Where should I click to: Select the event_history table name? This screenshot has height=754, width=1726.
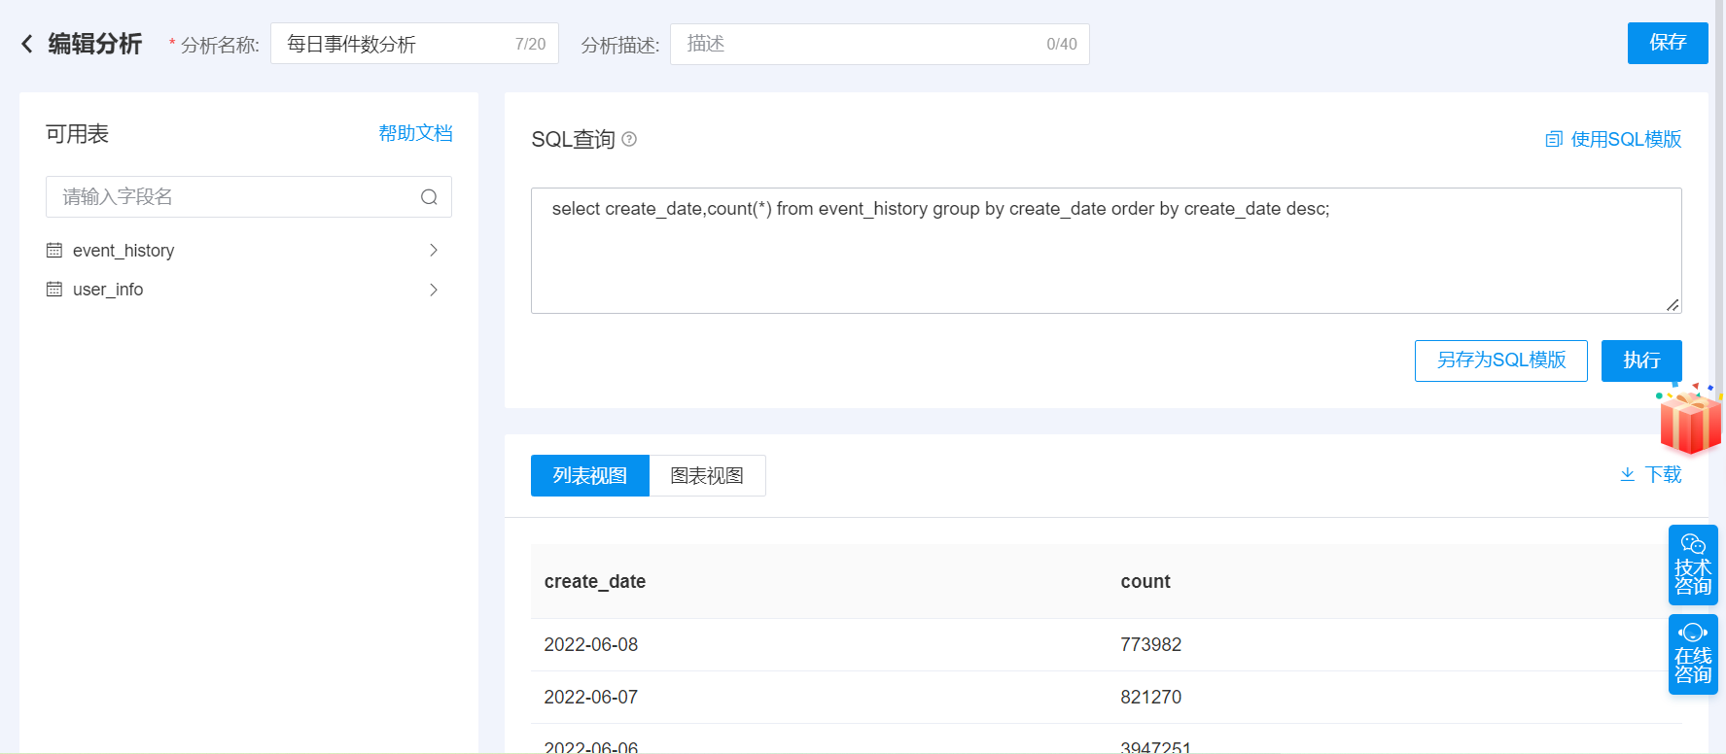(x=123, y=251)
